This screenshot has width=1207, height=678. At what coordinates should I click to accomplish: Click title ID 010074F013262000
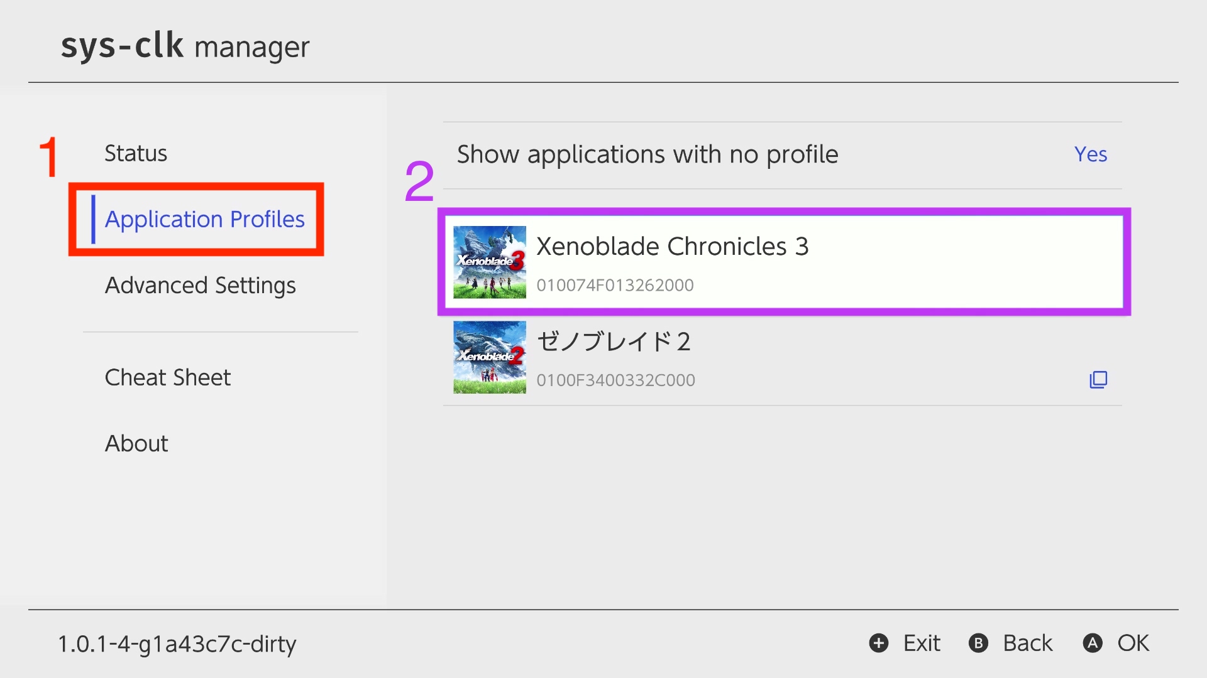click(x=615, y=286)
